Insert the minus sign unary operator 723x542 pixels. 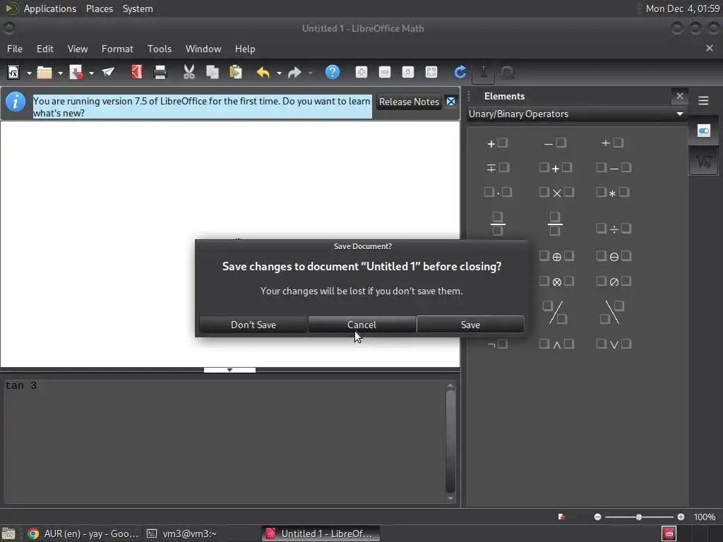point(555,143)
